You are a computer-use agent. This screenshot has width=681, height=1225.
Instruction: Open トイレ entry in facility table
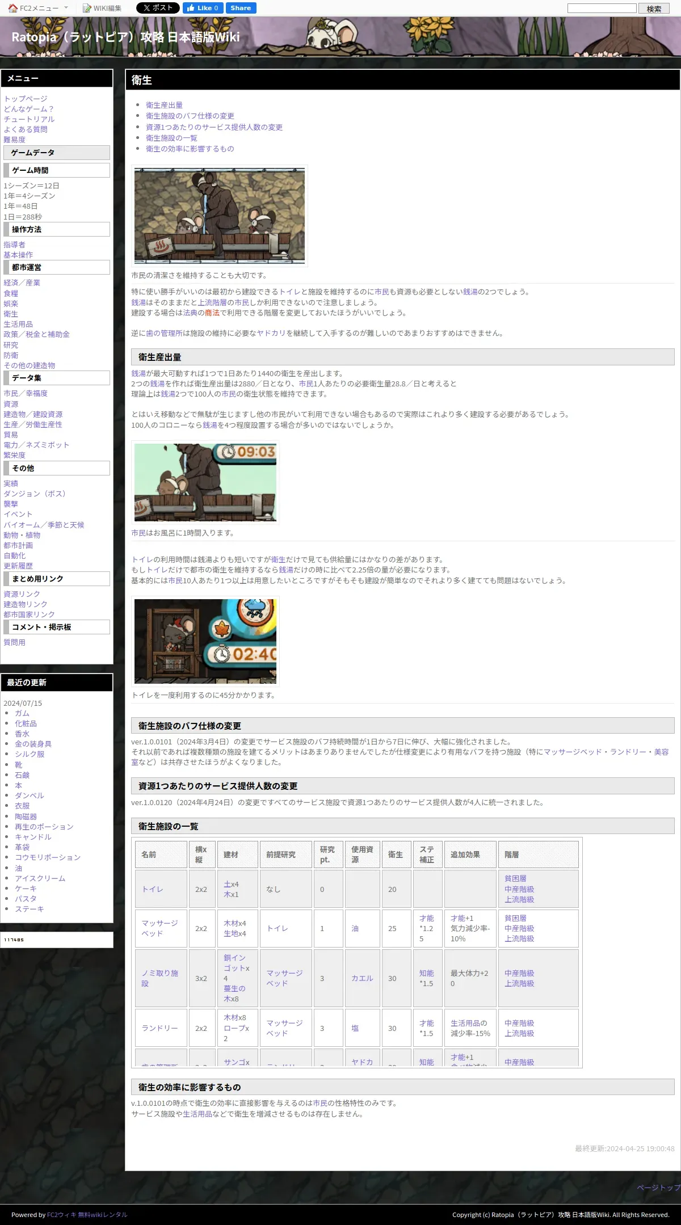[152, 889]
